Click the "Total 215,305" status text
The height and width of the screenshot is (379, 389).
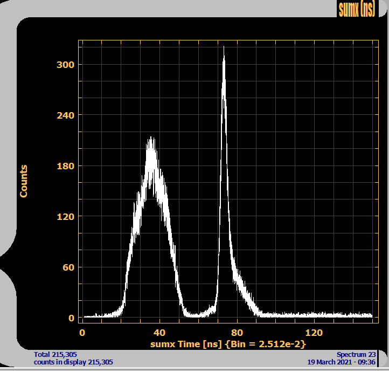55,354
